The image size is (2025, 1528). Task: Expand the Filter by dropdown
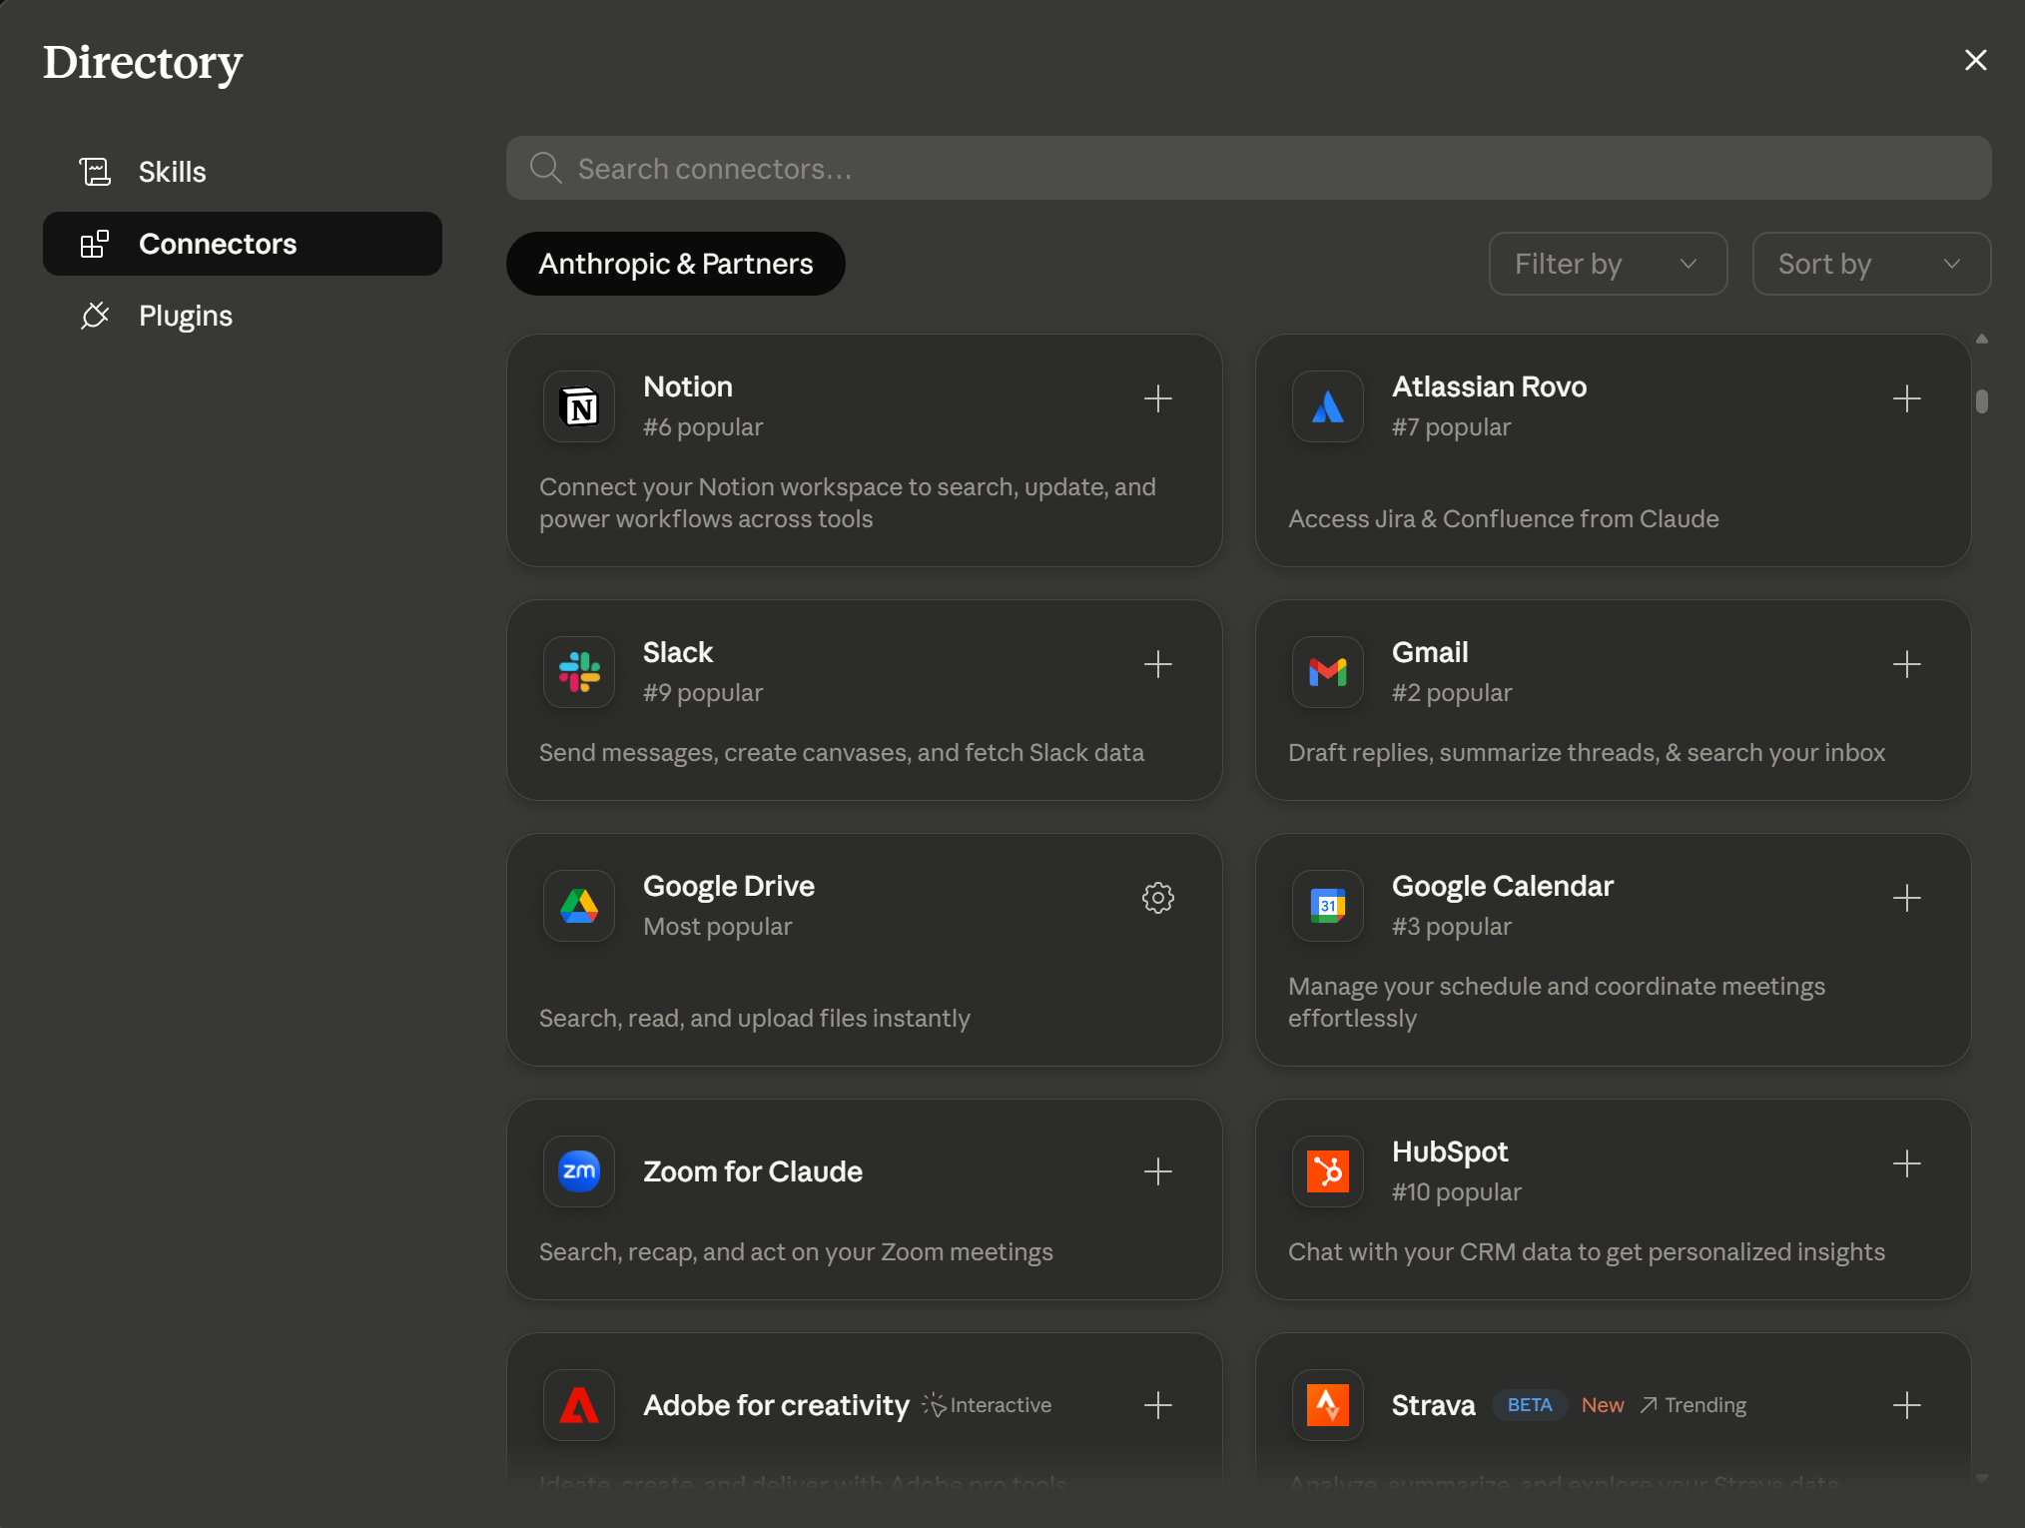(1608, 264)
